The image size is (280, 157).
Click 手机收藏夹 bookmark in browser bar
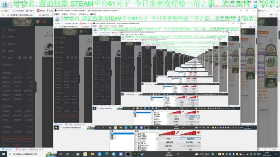click(x=18, y=11)
